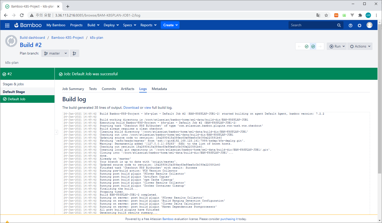Select the first successful build checkmark in the navigator
The image size is (382, 223).
306,46
